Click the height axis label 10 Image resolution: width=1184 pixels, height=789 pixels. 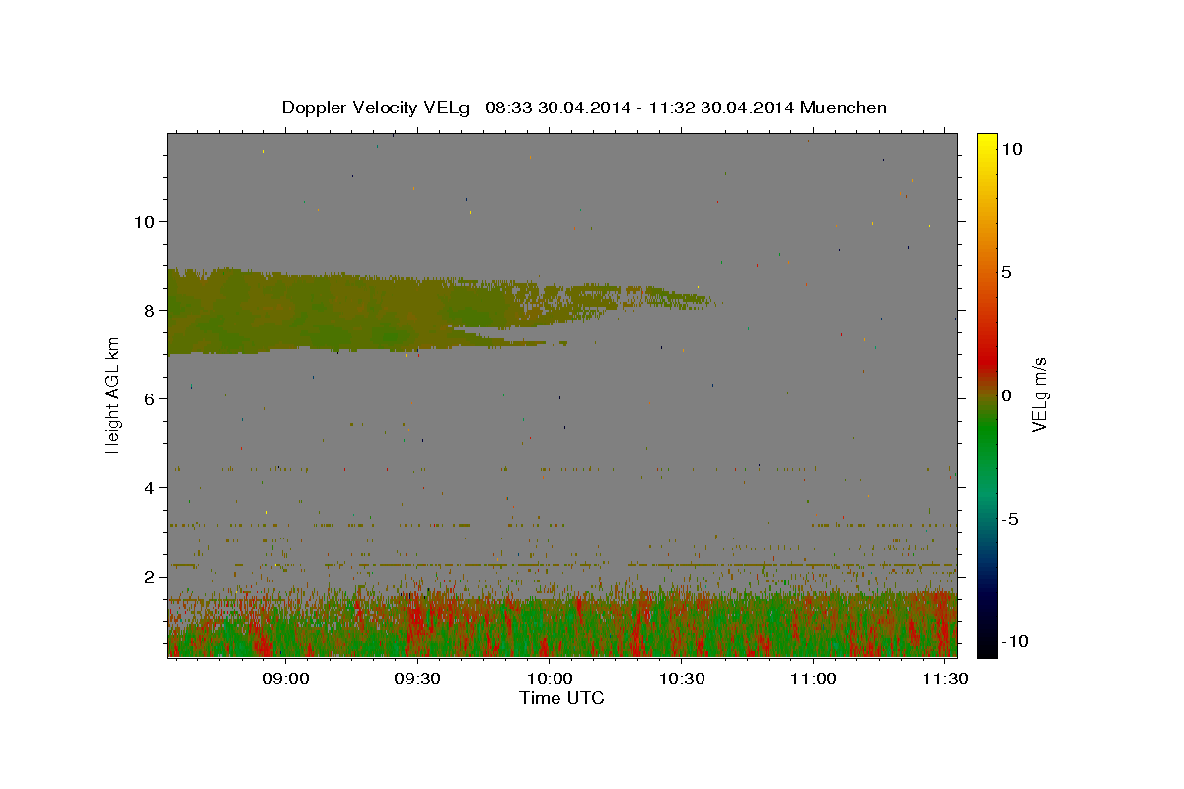tap(145, 221)
